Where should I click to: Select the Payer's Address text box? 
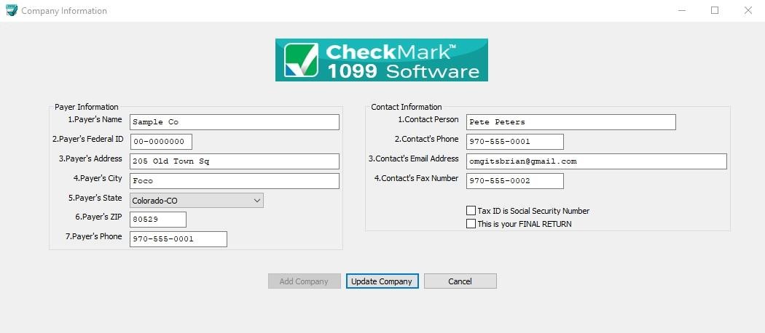click(234, 161)
